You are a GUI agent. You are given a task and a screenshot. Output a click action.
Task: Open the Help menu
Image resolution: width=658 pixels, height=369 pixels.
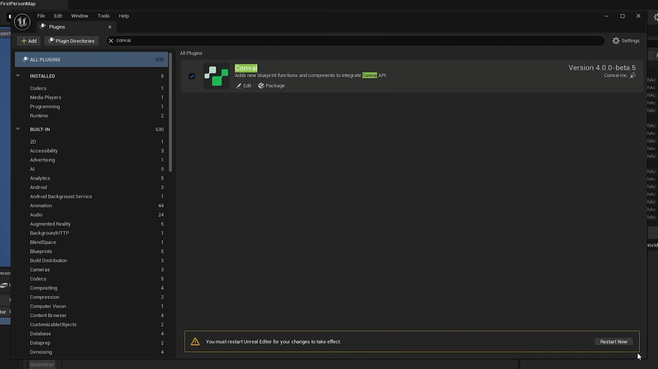click(124, 16)
